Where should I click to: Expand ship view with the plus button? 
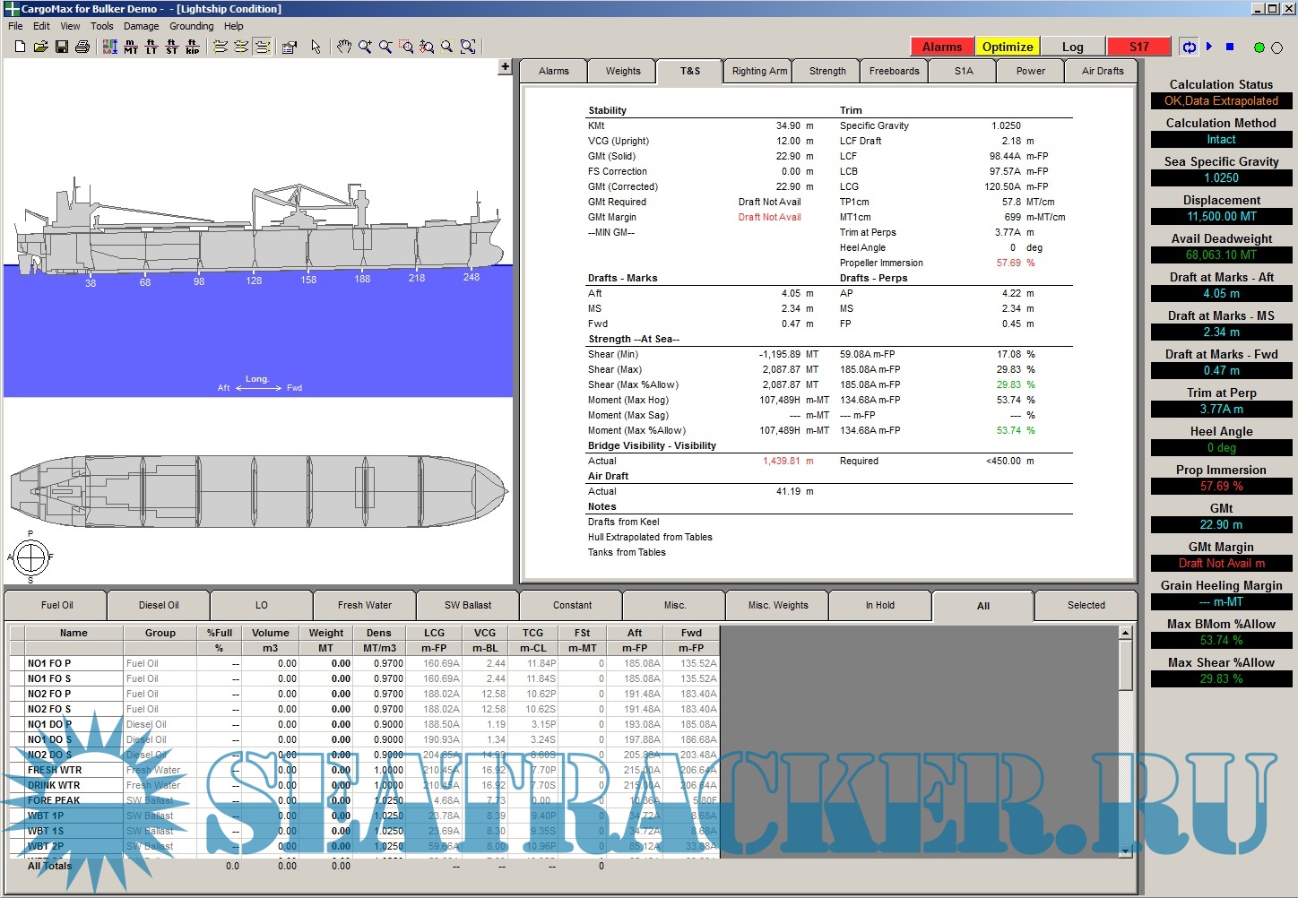pyautogui.click(x=505, y=66)
